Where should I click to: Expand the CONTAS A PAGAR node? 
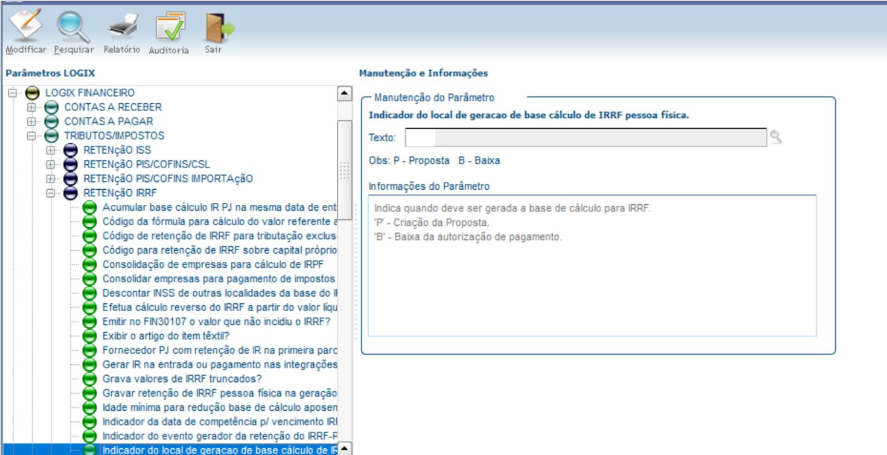pyautogui.click(x=31, y=121)
